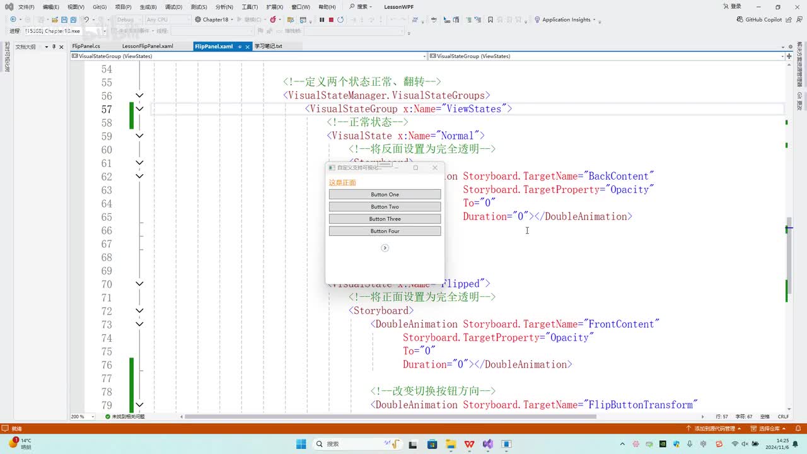The height and width of the screenshot is (454, 807).
Task: Pause debugging with the Break All icon
Action: click(x=322, y=20)
